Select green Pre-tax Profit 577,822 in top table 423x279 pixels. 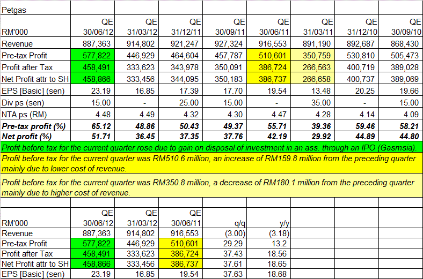coord(92,55)
